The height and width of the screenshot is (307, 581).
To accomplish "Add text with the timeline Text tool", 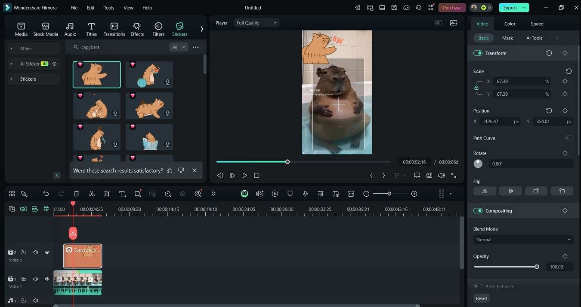I will (122, 194).
